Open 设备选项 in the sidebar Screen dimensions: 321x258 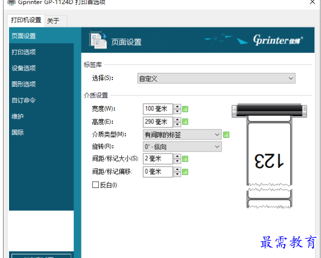pos(41,68)
